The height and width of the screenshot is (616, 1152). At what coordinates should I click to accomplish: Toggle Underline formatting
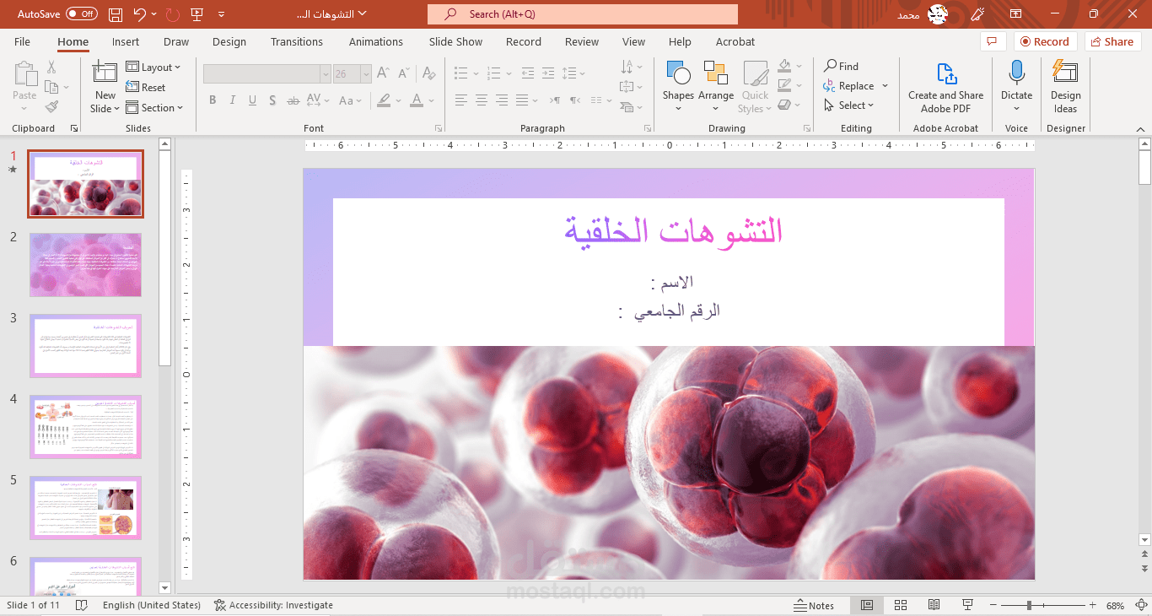click(x=252, y=100)
